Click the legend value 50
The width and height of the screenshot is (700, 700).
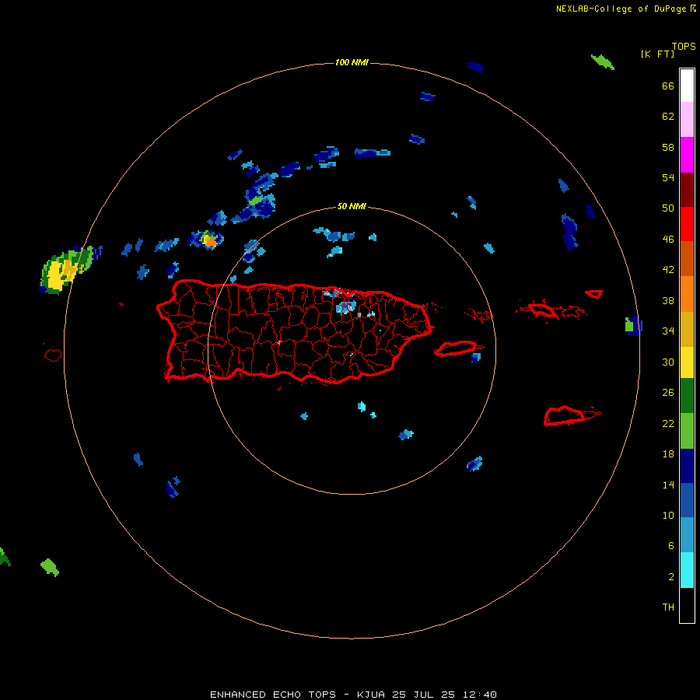click(x=668, y=208)
